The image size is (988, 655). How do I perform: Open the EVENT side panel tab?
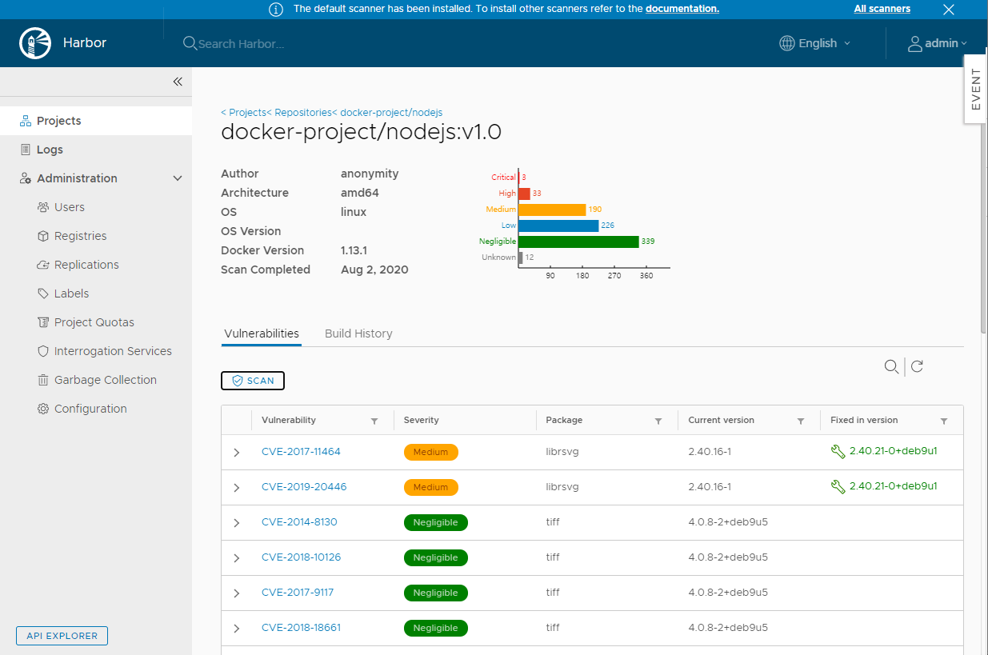(x=976, y=90)
